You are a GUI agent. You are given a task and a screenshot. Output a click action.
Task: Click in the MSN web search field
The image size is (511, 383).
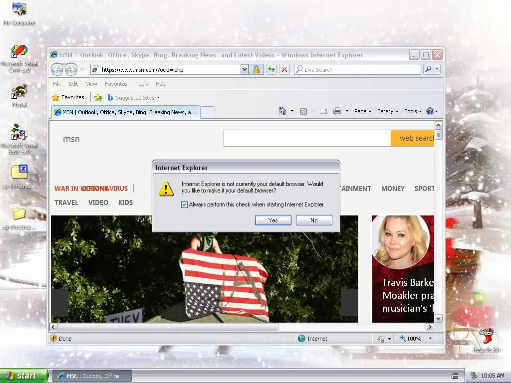pyautogui.click(x=307, y=138)
